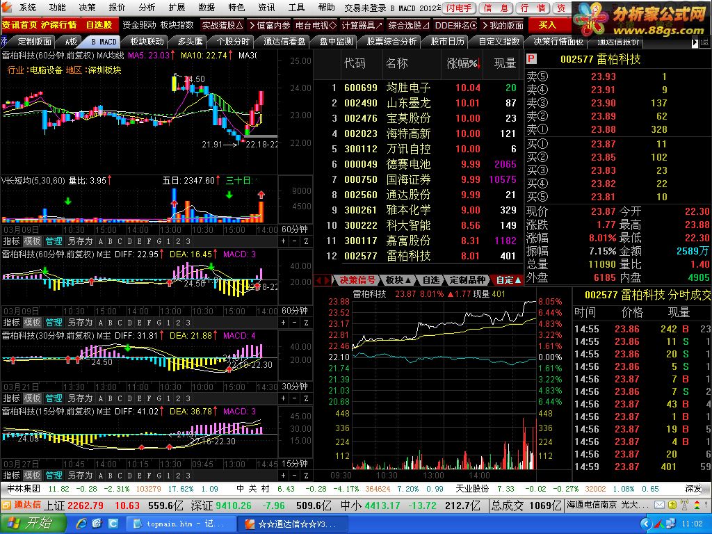
Task: Click the 丰林集团 ticker entry
Action: click(24, 489)
